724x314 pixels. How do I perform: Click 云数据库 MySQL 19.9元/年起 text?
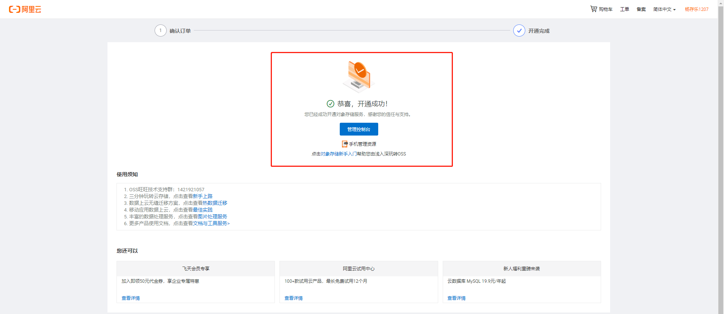(477, 281)
